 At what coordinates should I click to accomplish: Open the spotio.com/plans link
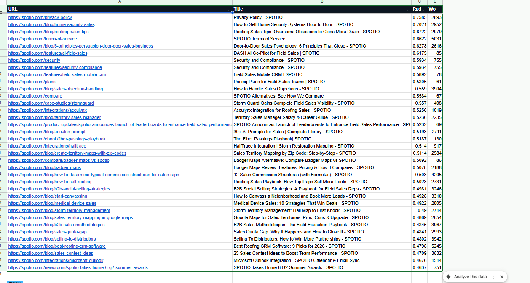32,82
